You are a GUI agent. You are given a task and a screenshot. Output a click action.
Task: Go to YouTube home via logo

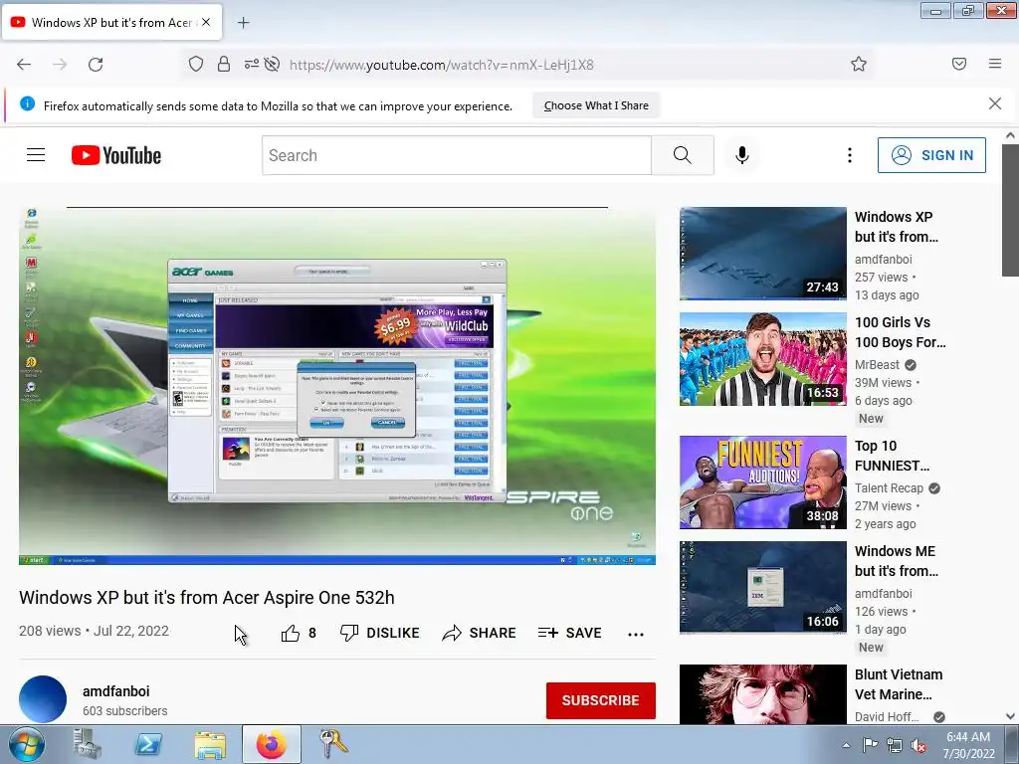pos(116,155)
